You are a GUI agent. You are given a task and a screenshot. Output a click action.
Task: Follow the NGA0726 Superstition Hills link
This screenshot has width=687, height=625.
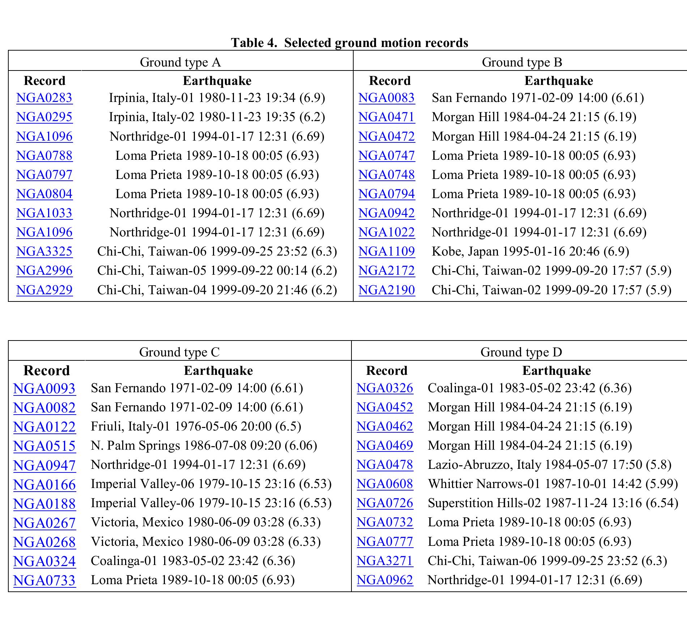click(x=385, y=503)
